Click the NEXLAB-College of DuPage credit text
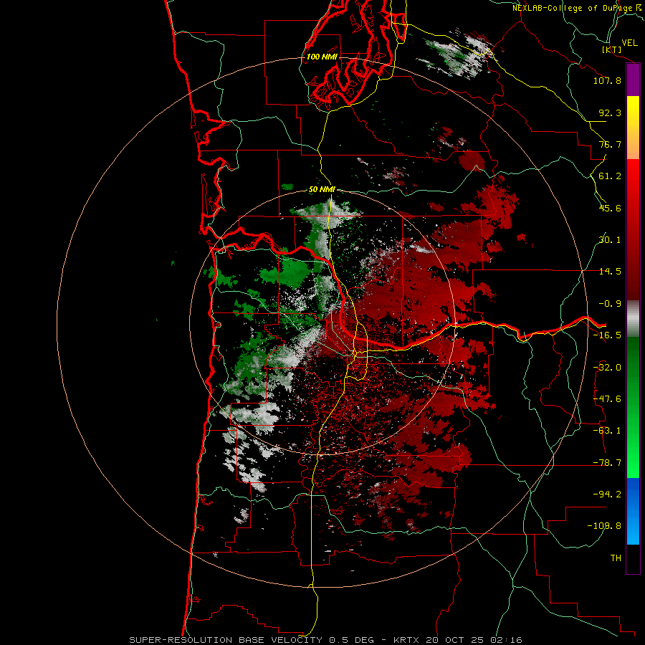This screenshot has height=645, width=645. 578,8
